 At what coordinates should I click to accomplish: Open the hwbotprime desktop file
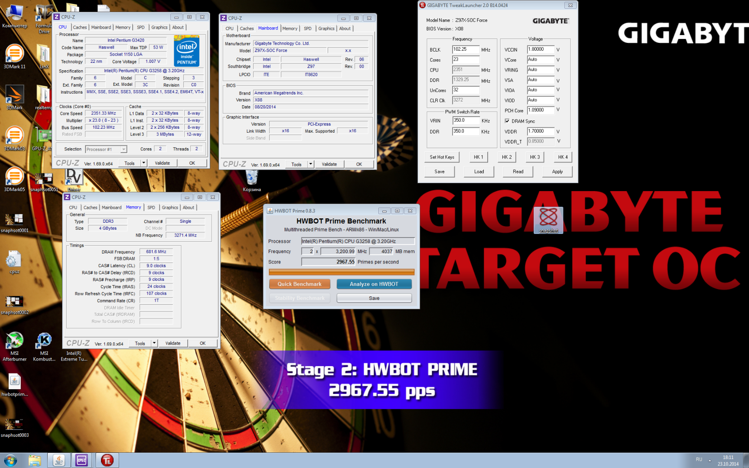click(15, 385)
